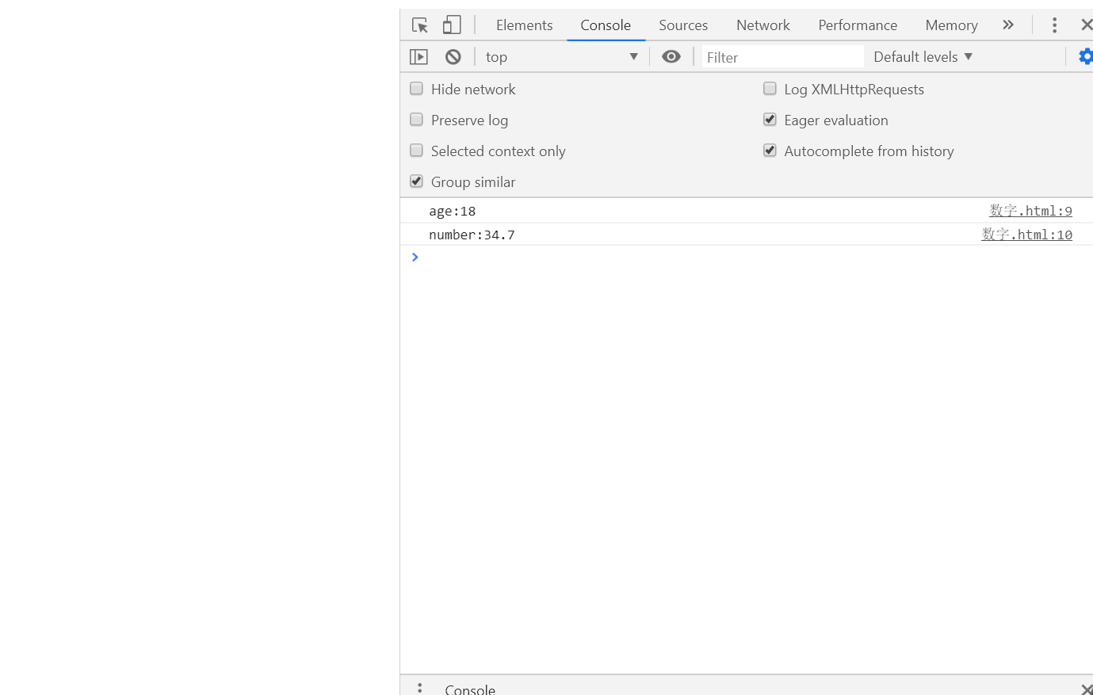The image size is (1093, 695).
Task: Open console settings gear
Action: point(1086,56)
